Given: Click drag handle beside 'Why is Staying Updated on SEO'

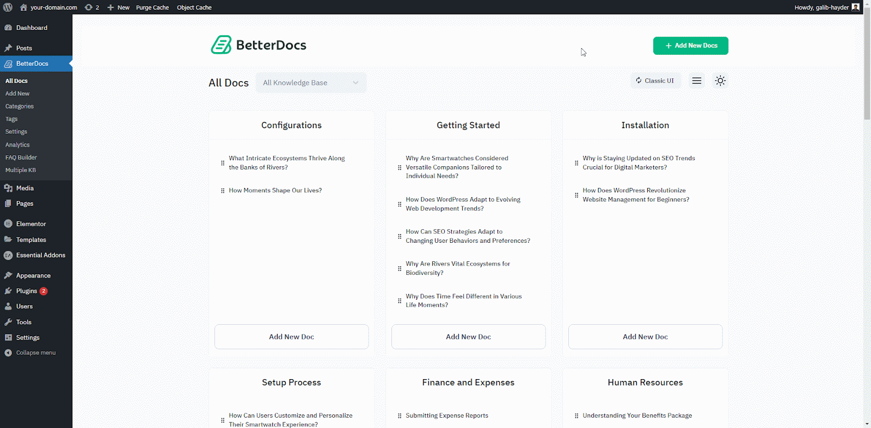Looking at the screenshot, I should (x=576, y=163).
